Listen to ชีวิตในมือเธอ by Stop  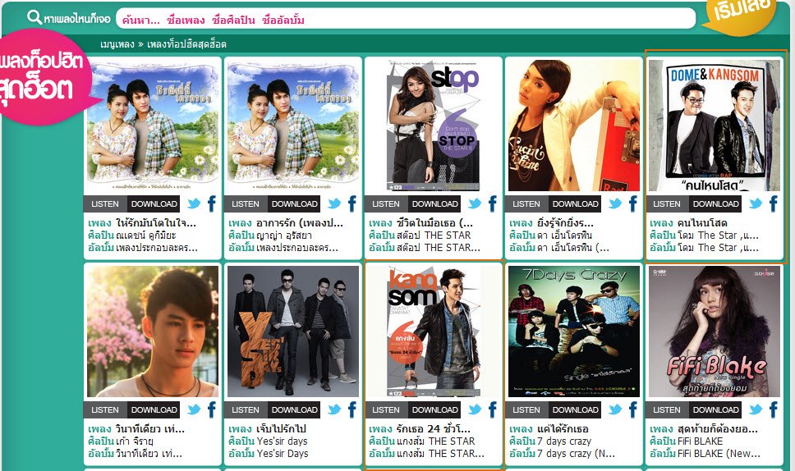[x=386, y=204]
